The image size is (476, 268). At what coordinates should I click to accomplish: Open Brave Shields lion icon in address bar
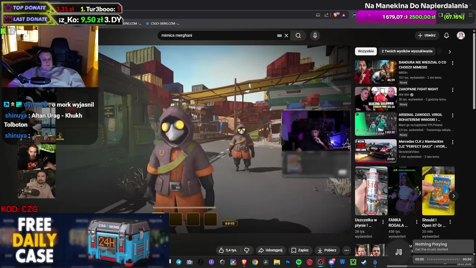click(335, 15)
